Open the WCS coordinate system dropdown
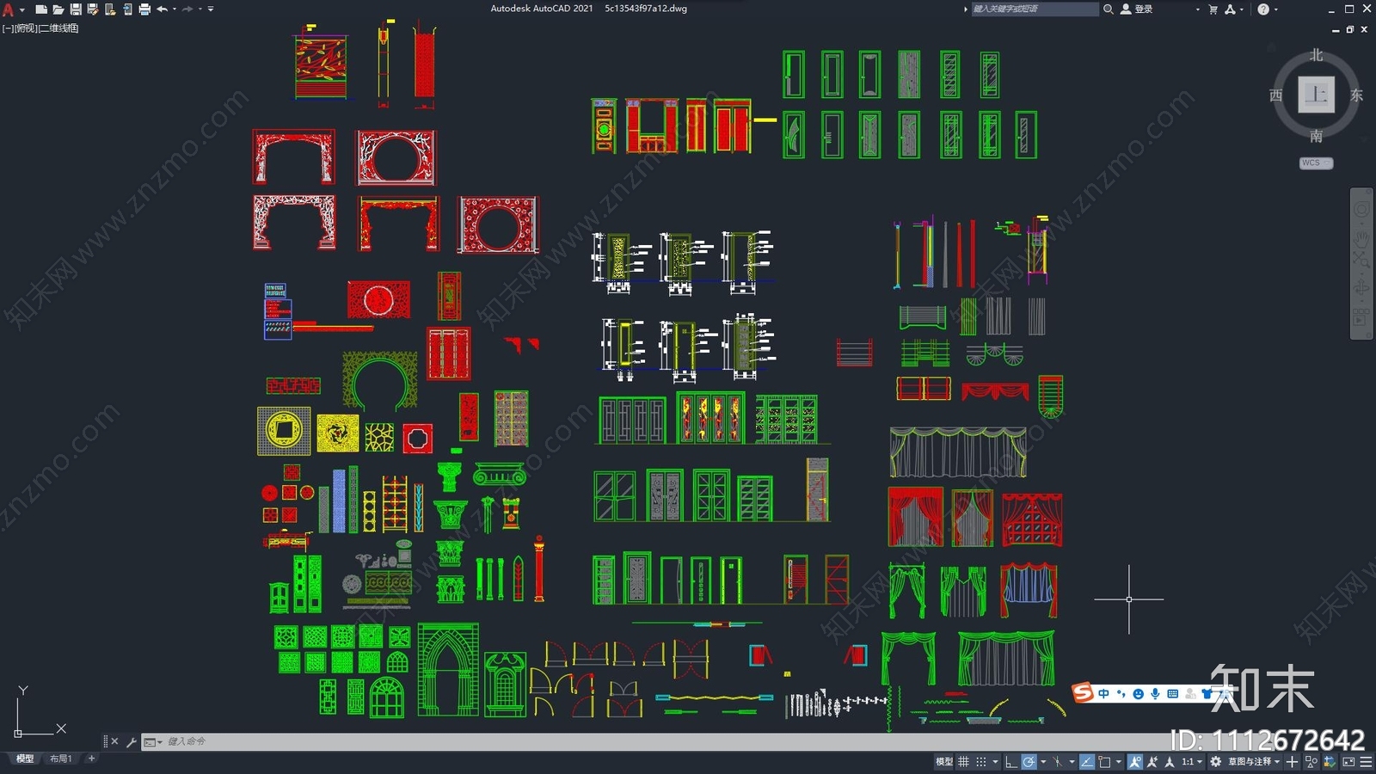Screen dimensions: 1376x774 click(1316, 163)
